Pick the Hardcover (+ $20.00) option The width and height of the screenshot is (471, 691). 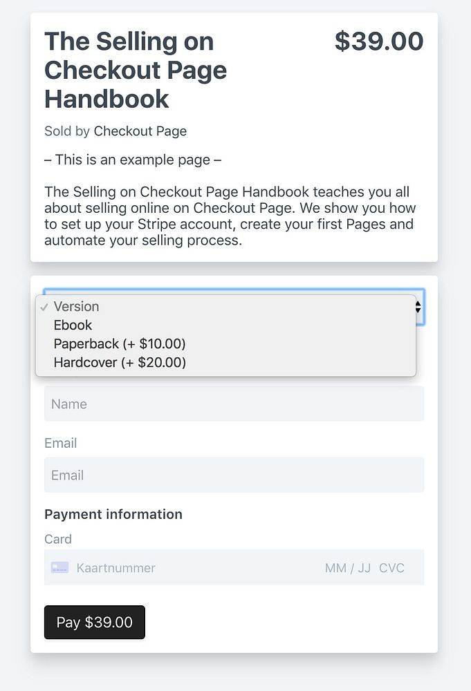tap(120, 362)
